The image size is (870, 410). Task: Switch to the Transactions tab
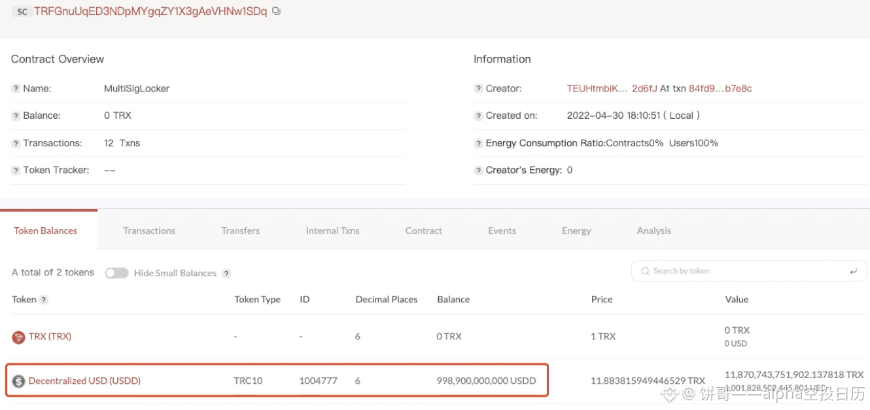click(149, 230)
